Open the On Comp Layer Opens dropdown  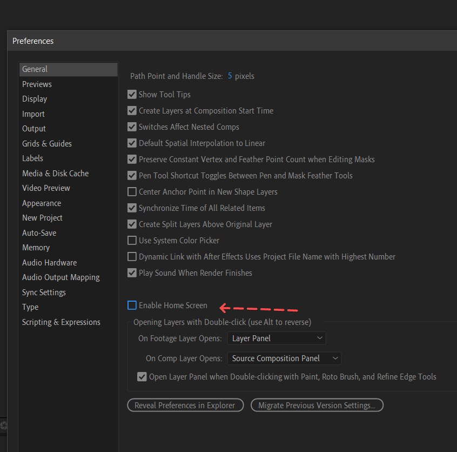284,358
